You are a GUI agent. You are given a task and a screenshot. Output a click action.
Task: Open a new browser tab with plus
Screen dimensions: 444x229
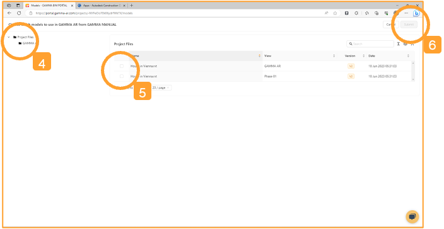[131, 6]
